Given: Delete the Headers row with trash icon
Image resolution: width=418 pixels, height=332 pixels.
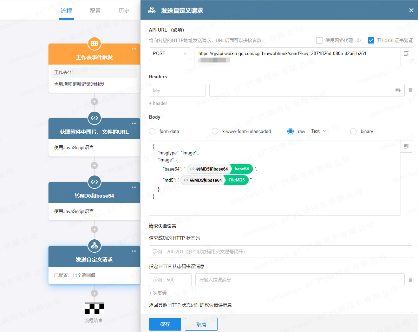Looking at the screenshot, I should tap(410, 90).
